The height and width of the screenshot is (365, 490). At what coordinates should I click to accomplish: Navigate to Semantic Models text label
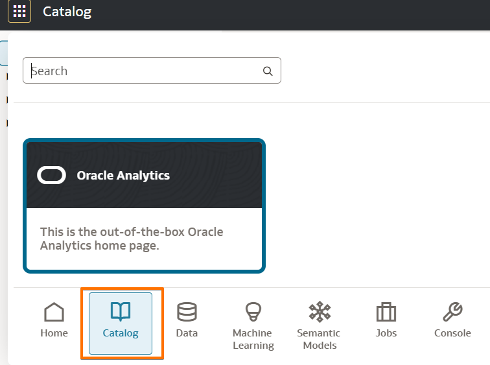coord(319,339)
